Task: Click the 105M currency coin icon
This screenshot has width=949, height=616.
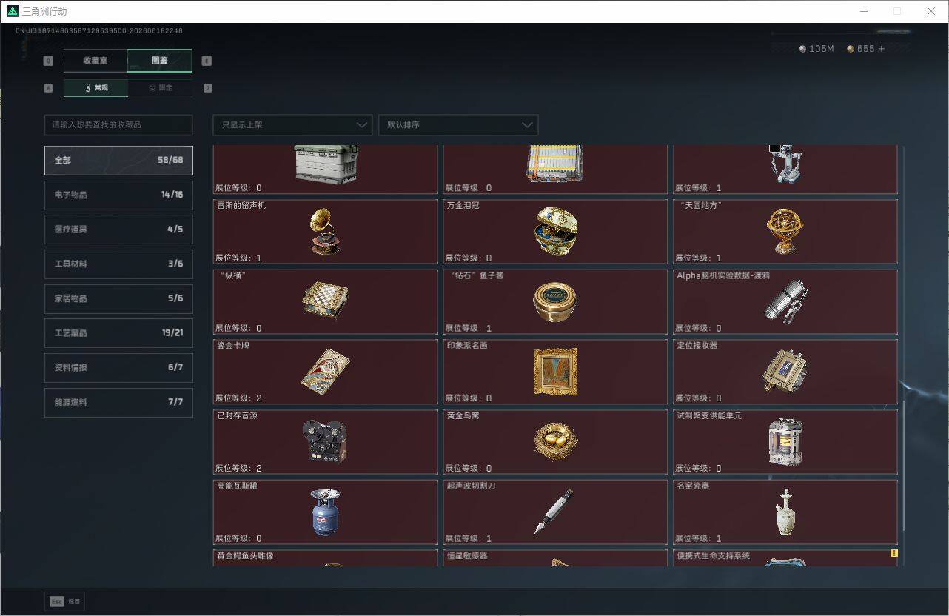Action: 803,49
